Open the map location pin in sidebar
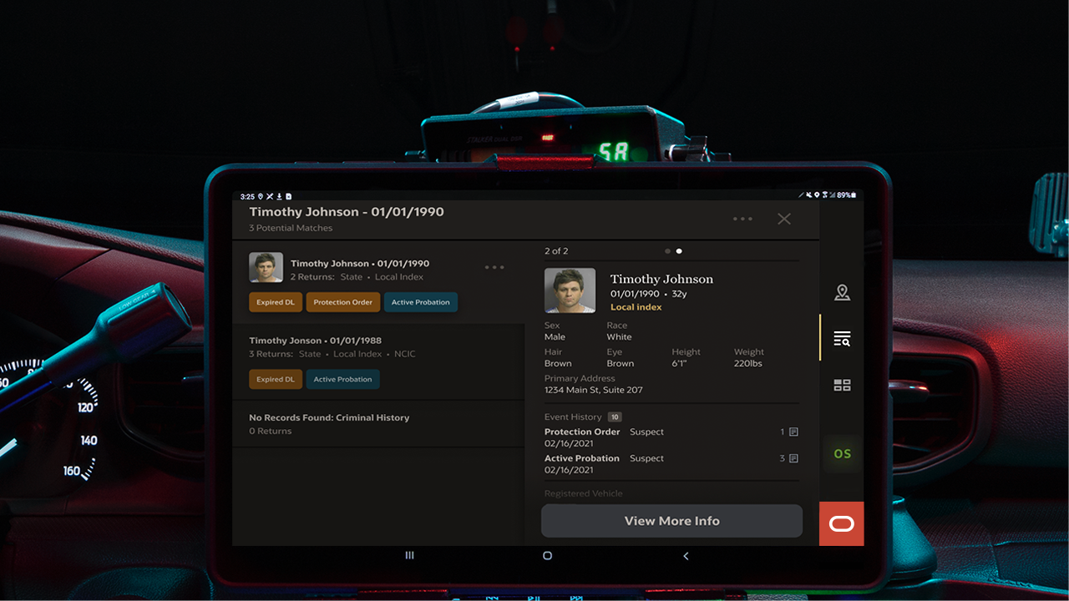Viewport: 1069px width, 601px height. [x=842, y=292]
